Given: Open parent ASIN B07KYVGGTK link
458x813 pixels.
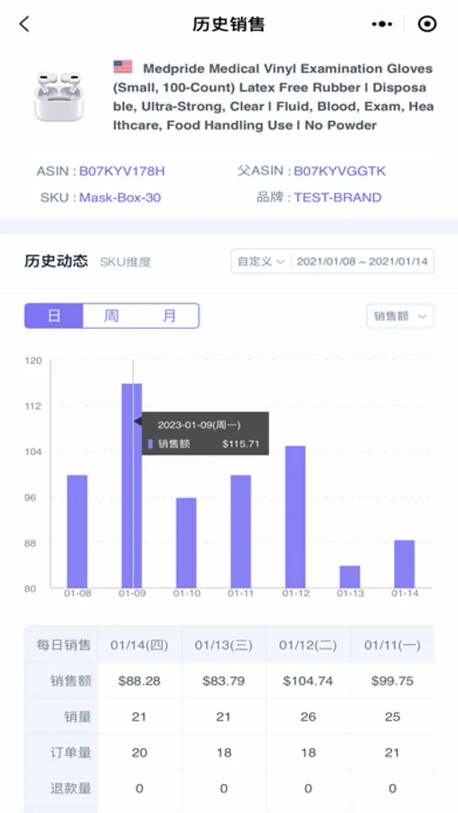Looking at the screenshot, I should (x=340, y=171).
